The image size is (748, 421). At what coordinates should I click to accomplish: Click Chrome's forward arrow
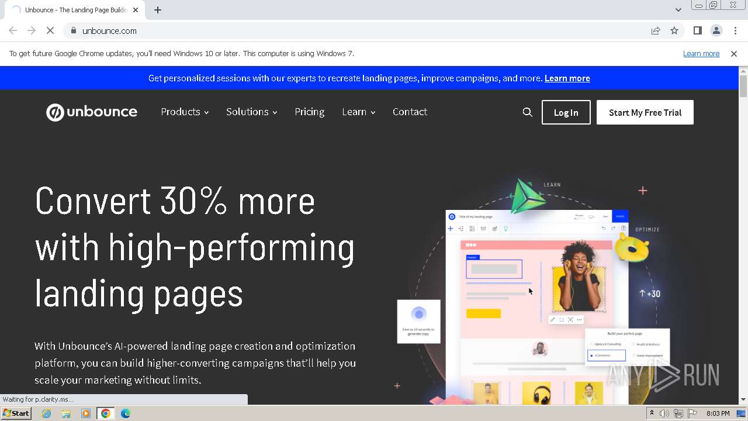pyautogui.click(x=32, y=30)
